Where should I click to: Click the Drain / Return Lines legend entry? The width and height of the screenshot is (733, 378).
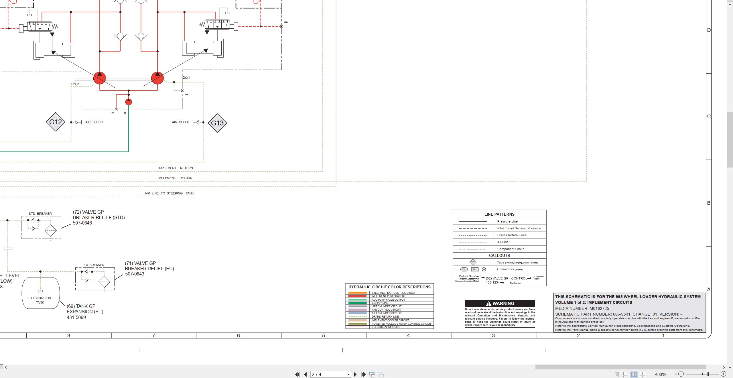click(512, 235)
